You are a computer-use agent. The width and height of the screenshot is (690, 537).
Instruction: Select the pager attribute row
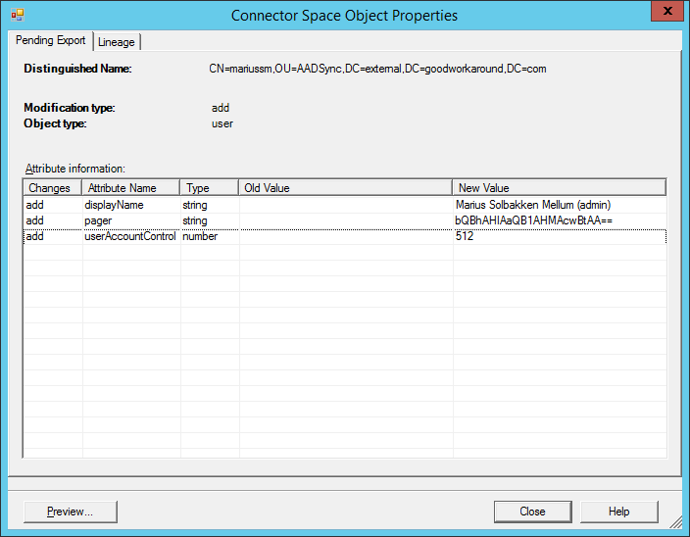(x=98, y=220)
